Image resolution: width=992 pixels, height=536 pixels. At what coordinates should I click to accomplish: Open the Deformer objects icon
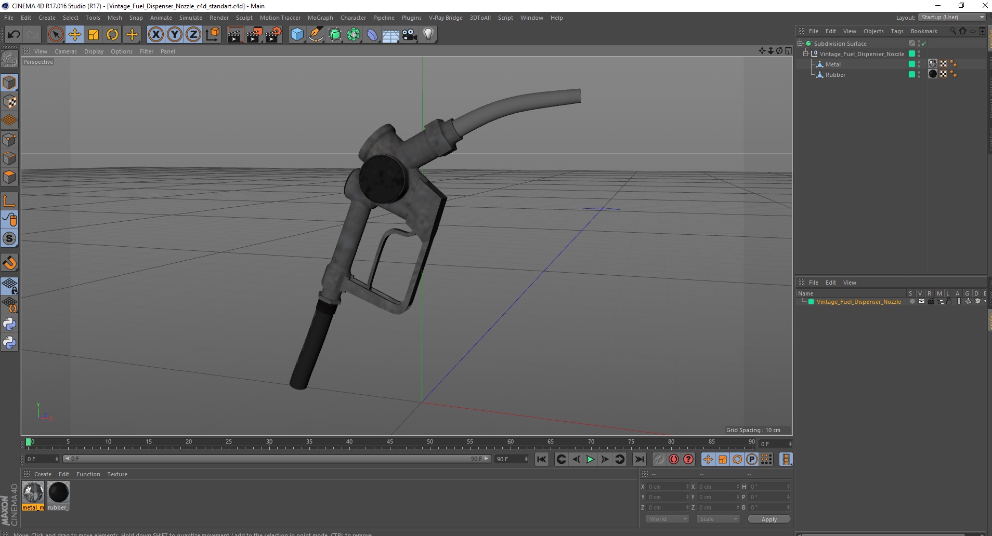coord(372,35)
